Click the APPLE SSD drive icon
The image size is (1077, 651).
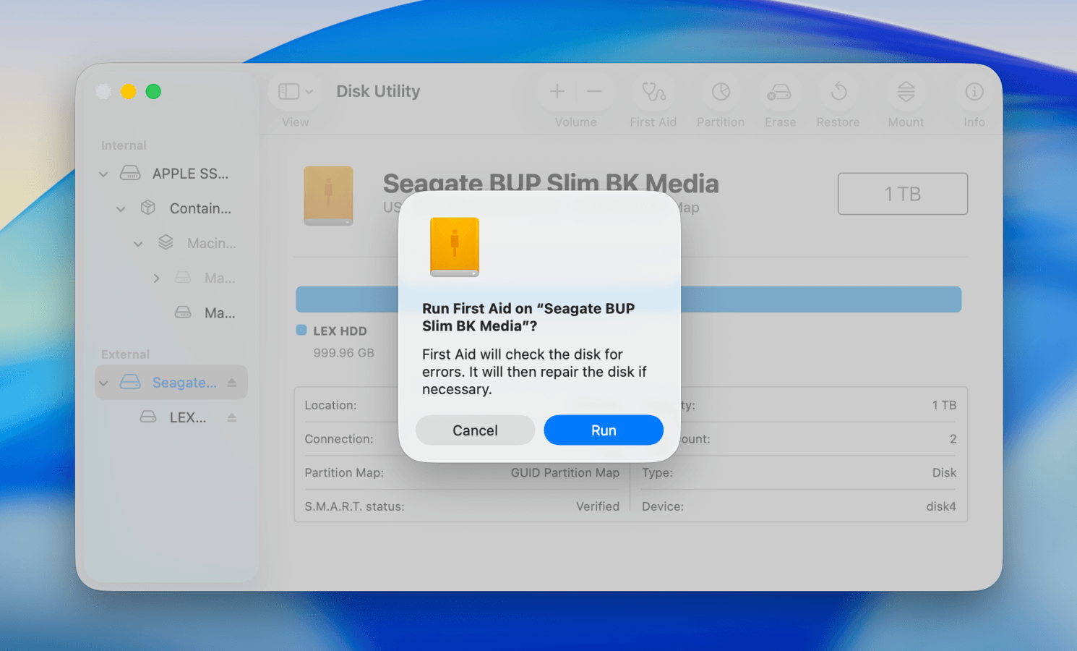130,174
